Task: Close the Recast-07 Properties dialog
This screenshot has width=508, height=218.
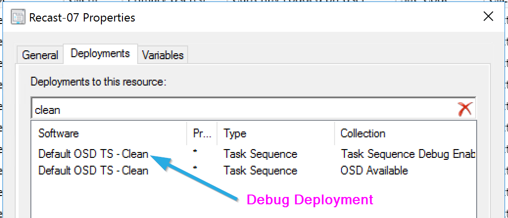Action: pyautogui.click(x=488, y=17)
